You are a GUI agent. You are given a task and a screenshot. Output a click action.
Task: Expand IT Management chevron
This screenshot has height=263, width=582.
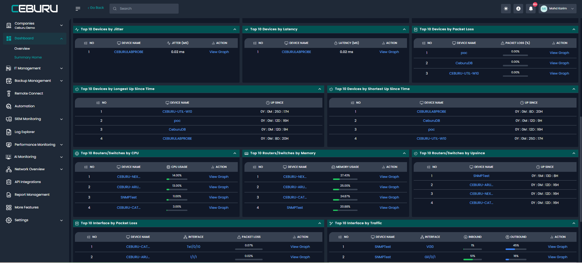62,68
